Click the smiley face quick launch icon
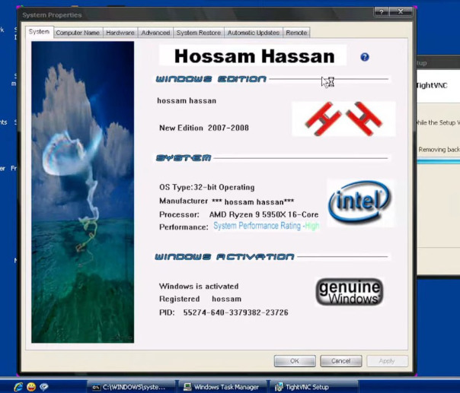460x393 pixels. tap(31, 387)
